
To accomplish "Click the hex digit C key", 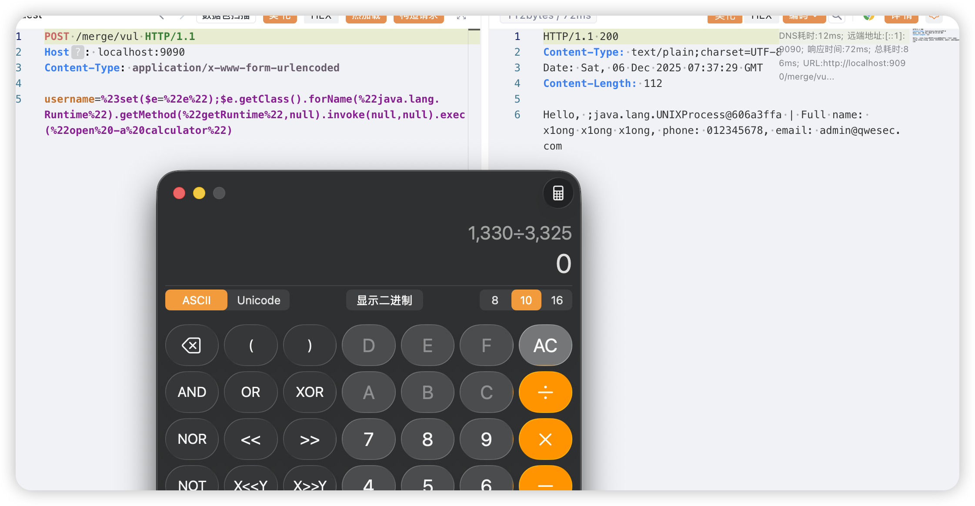I will click(x=487, y=392).
